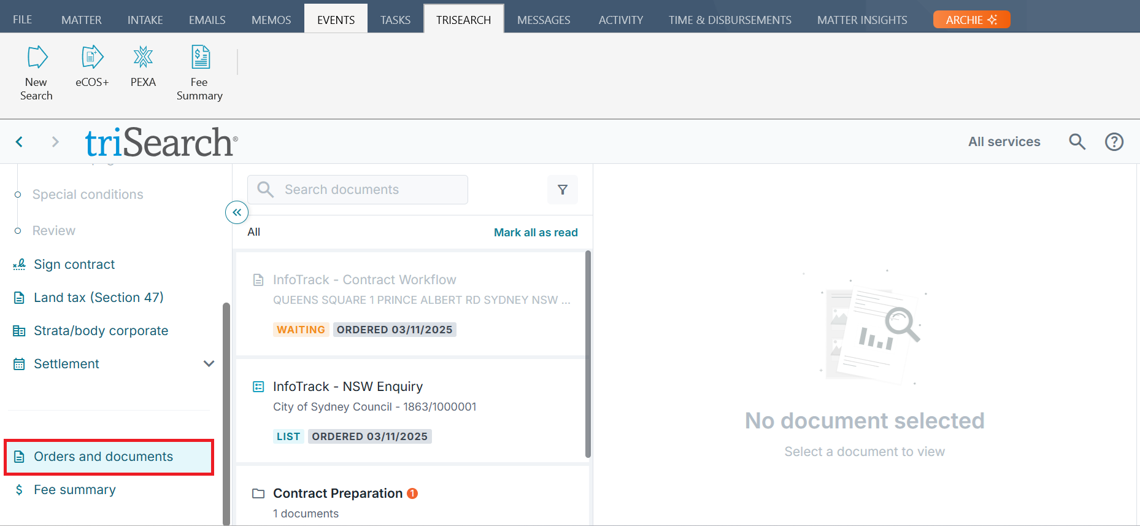1140x526 pixels.
Task: Click ORDERED 03/11/2025 on Contract Workflow
Action: point(395,330)
